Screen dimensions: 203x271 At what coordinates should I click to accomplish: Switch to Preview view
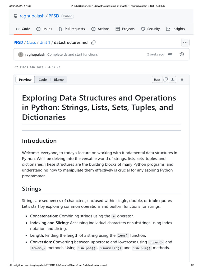point(25,80)
